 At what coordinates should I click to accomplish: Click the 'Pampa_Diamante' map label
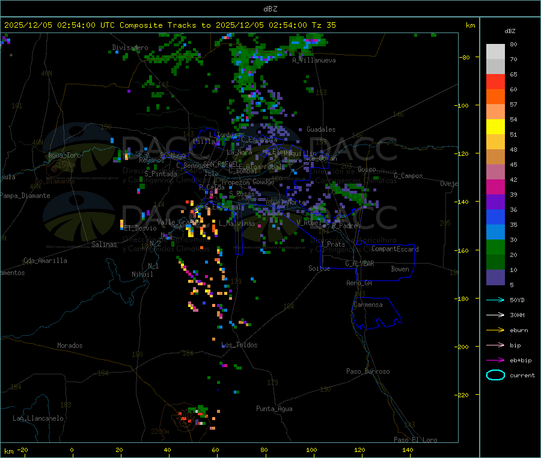pyautogui.click(x=25, y=196)
